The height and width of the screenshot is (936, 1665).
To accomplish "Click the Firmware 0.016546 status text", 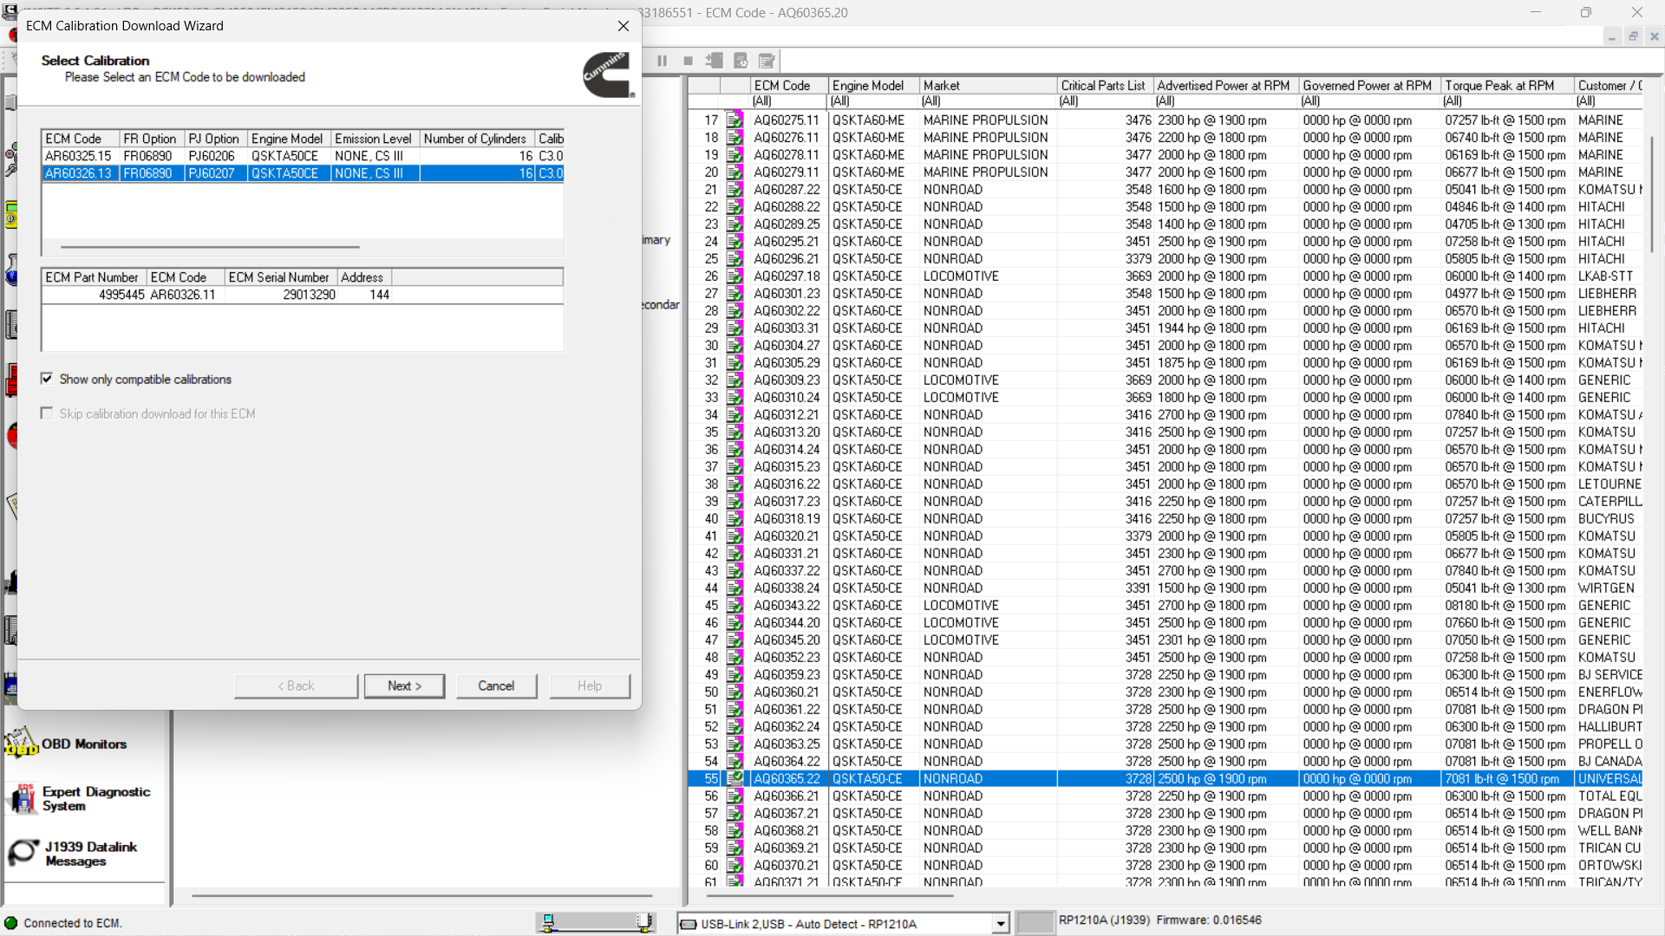I will [1208, 920].
